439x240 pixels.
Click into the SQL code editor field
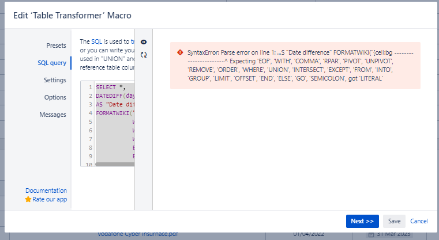coord(107,124)
